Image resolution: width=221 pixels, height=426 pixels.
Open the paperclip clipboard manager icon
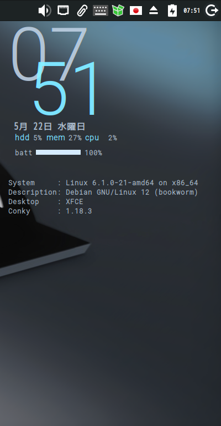(82, 11)
